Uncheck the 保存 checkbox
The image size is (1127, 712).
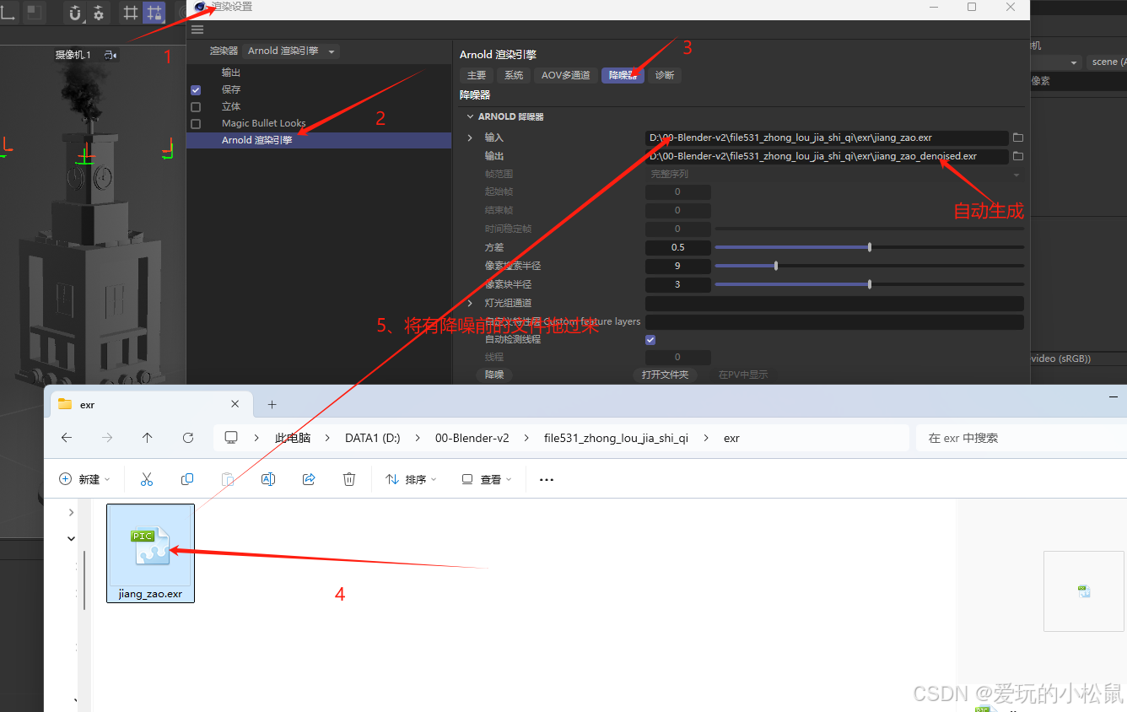(196, 89)
